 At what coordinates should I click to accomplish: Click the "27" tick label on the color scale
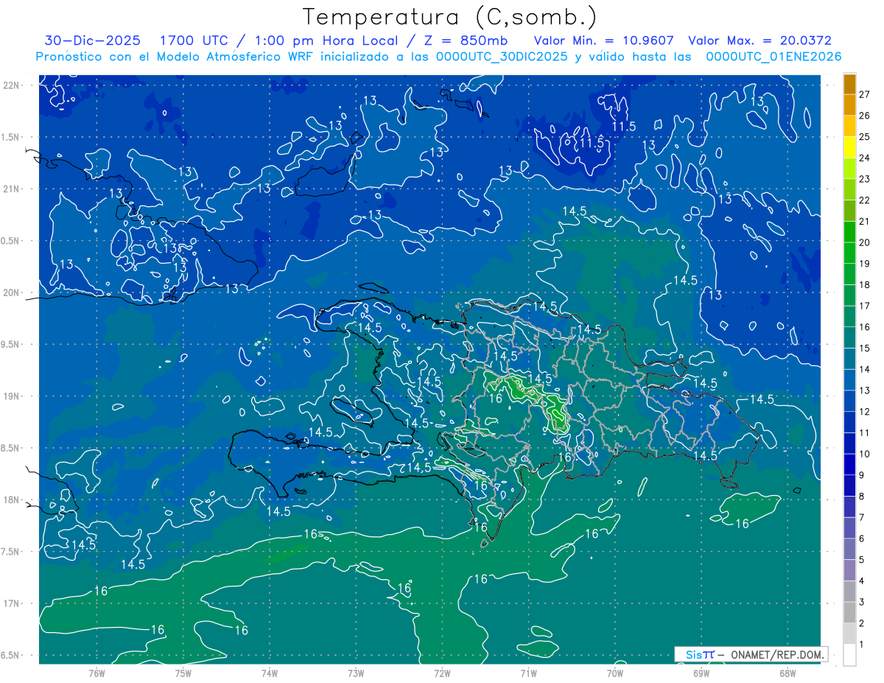point(865,94)
